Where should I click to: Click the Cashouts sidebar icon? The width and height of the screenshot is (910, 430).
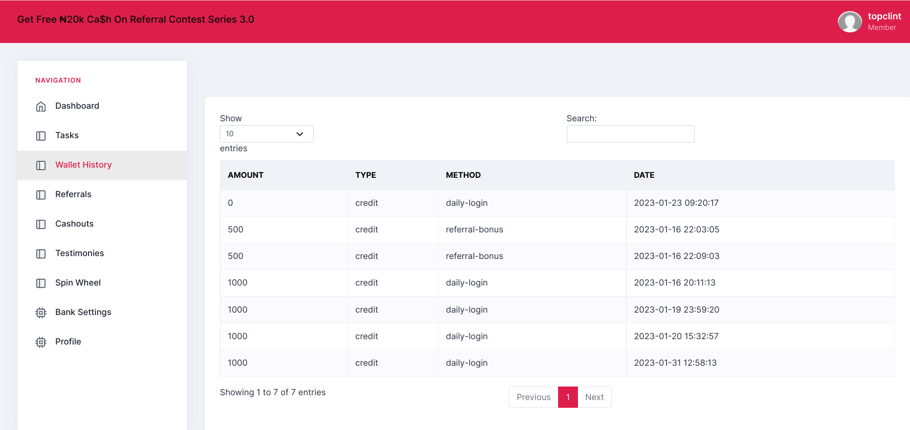[41, 224]
